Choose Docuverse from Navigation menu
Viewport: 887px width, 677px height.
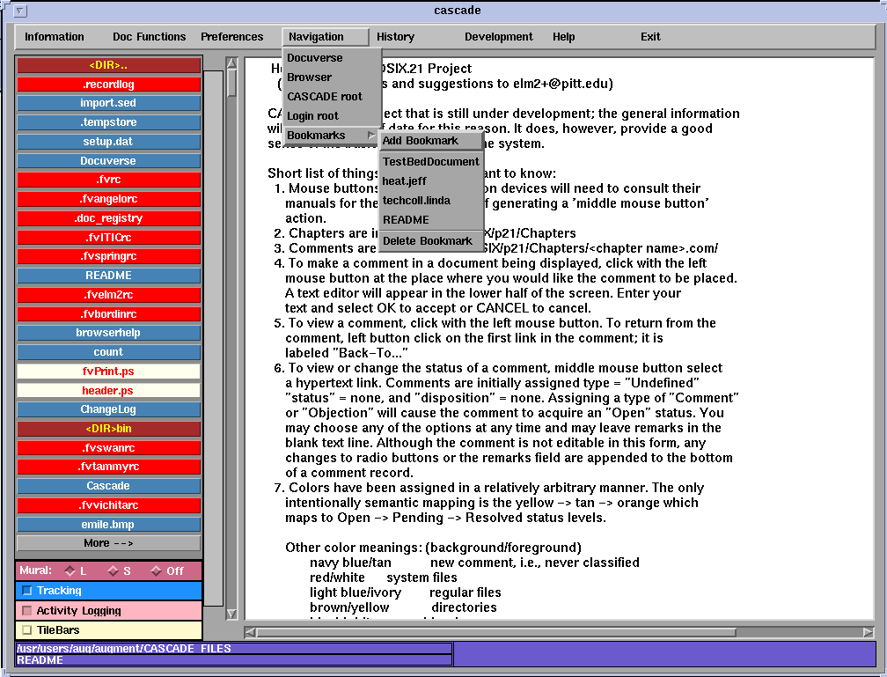point(332,58)
